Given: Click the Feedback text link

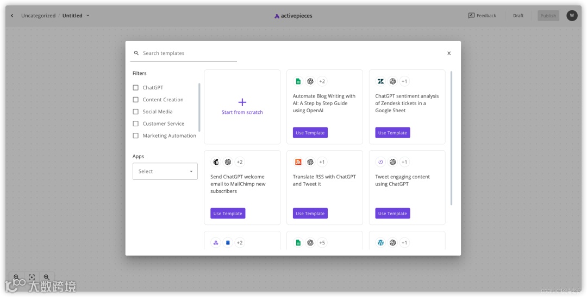Looking at the screenshot, I should [x=486, y=16].
